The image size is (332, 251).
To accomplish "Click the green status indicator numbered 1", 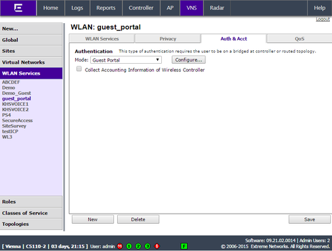I will click(x=129, y=246).
